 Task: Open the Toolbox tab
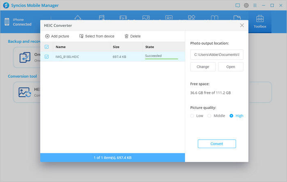coord(260,22)
